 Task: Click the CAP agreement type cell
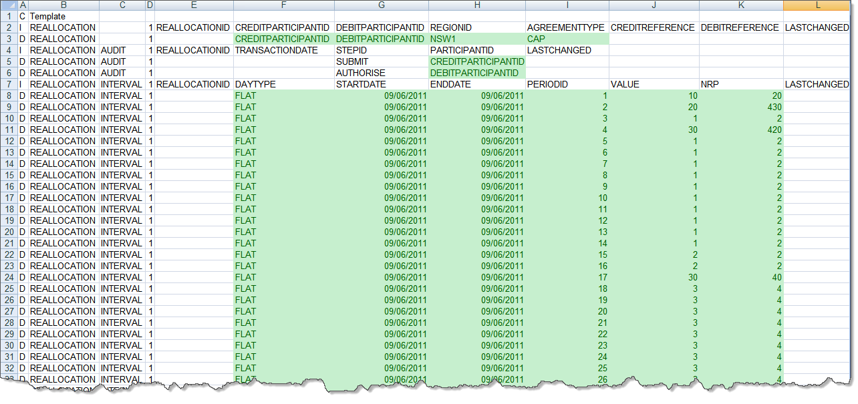567,39
